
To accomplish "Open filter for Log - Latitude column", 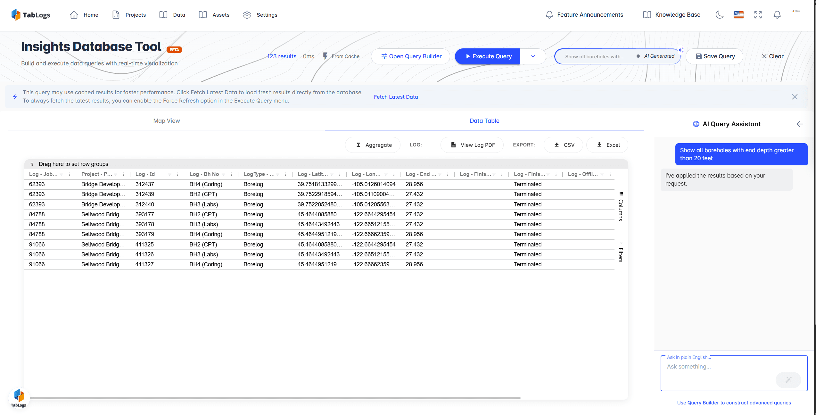I will 332,174.
